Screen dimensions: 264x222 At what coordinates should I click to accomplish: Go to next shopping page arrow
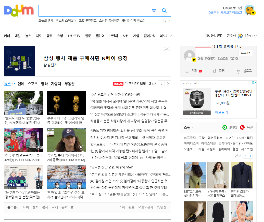point(250,156)
